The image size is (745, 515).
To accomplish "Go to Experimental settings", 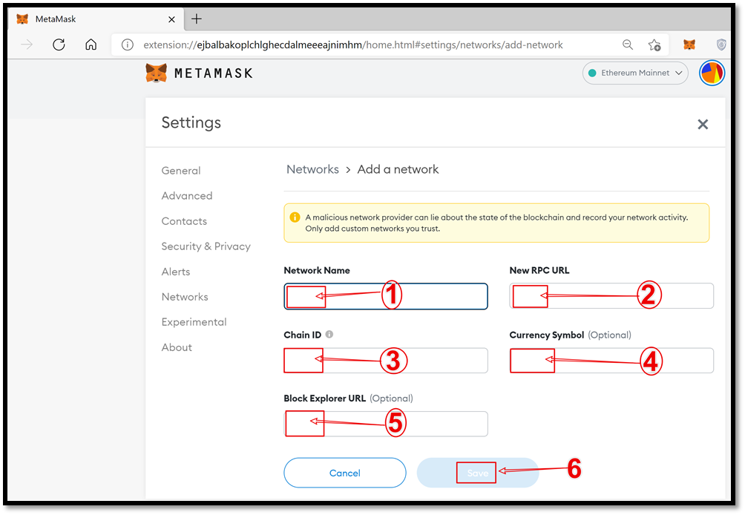I will [194, 322].
